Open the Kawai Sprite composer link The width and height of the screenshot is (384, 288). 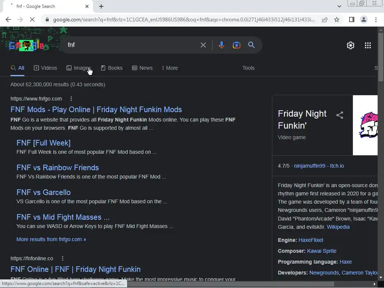[x=321, y=251]
